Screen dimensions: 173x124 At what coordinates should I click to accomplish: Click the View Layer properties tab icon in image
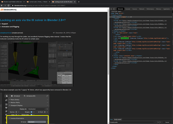pyautogui.click(x=6, y=111)
